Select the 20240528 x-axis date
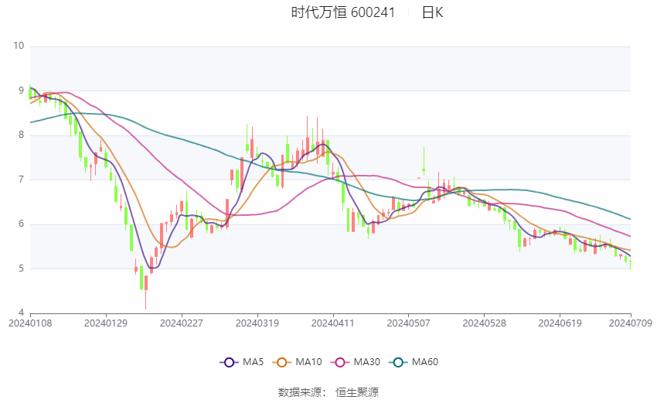657x400 pixels. tap(484, 322)
